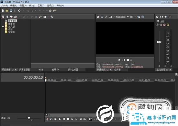The image size is (178, 126).
Task: Open the 插入(I) menu
Action: [32, 5]
